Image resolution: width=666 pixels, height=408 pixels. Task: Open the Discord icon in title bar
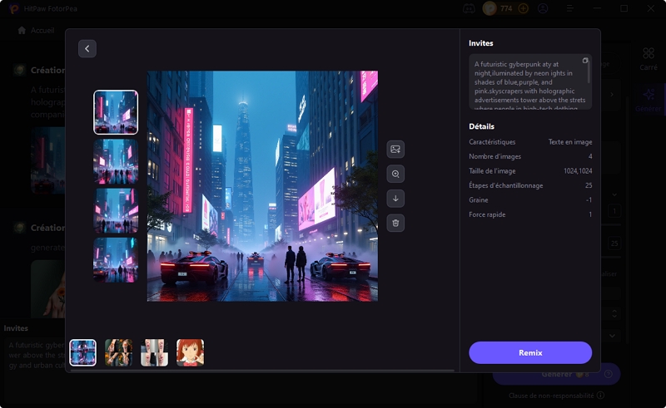469,8
